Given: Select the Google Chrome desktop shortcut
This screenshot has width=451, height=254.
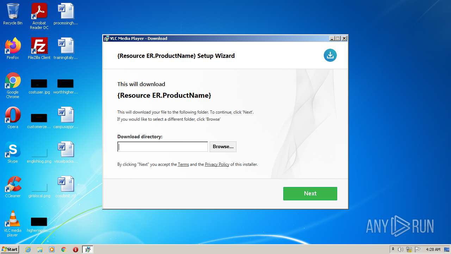Looking at the screenshot, I should (13, 86).
